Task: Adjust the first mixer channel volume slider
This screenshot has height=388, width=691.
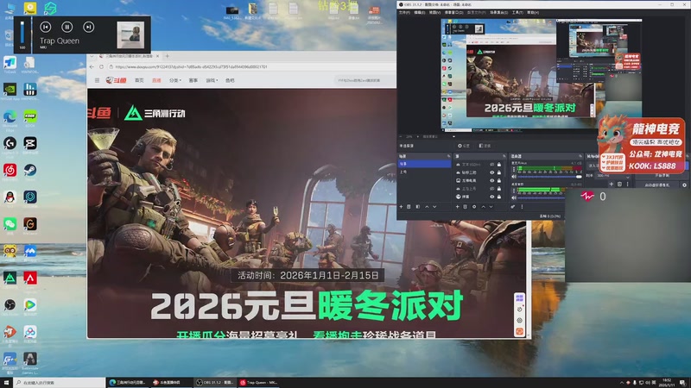Action: [550, 177]
